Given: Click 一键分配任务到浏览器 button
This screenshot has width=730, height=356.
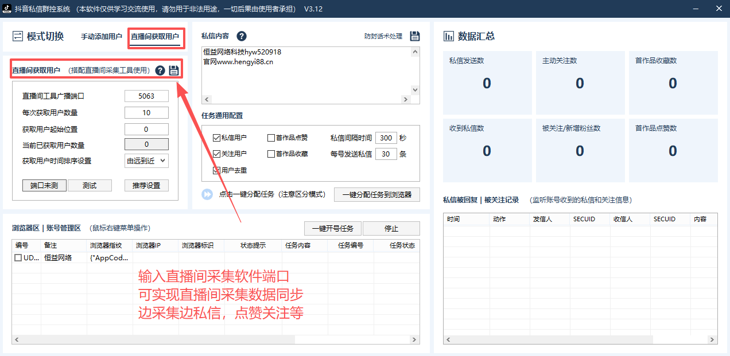Looking at the screenshot, I should point(377,194).
